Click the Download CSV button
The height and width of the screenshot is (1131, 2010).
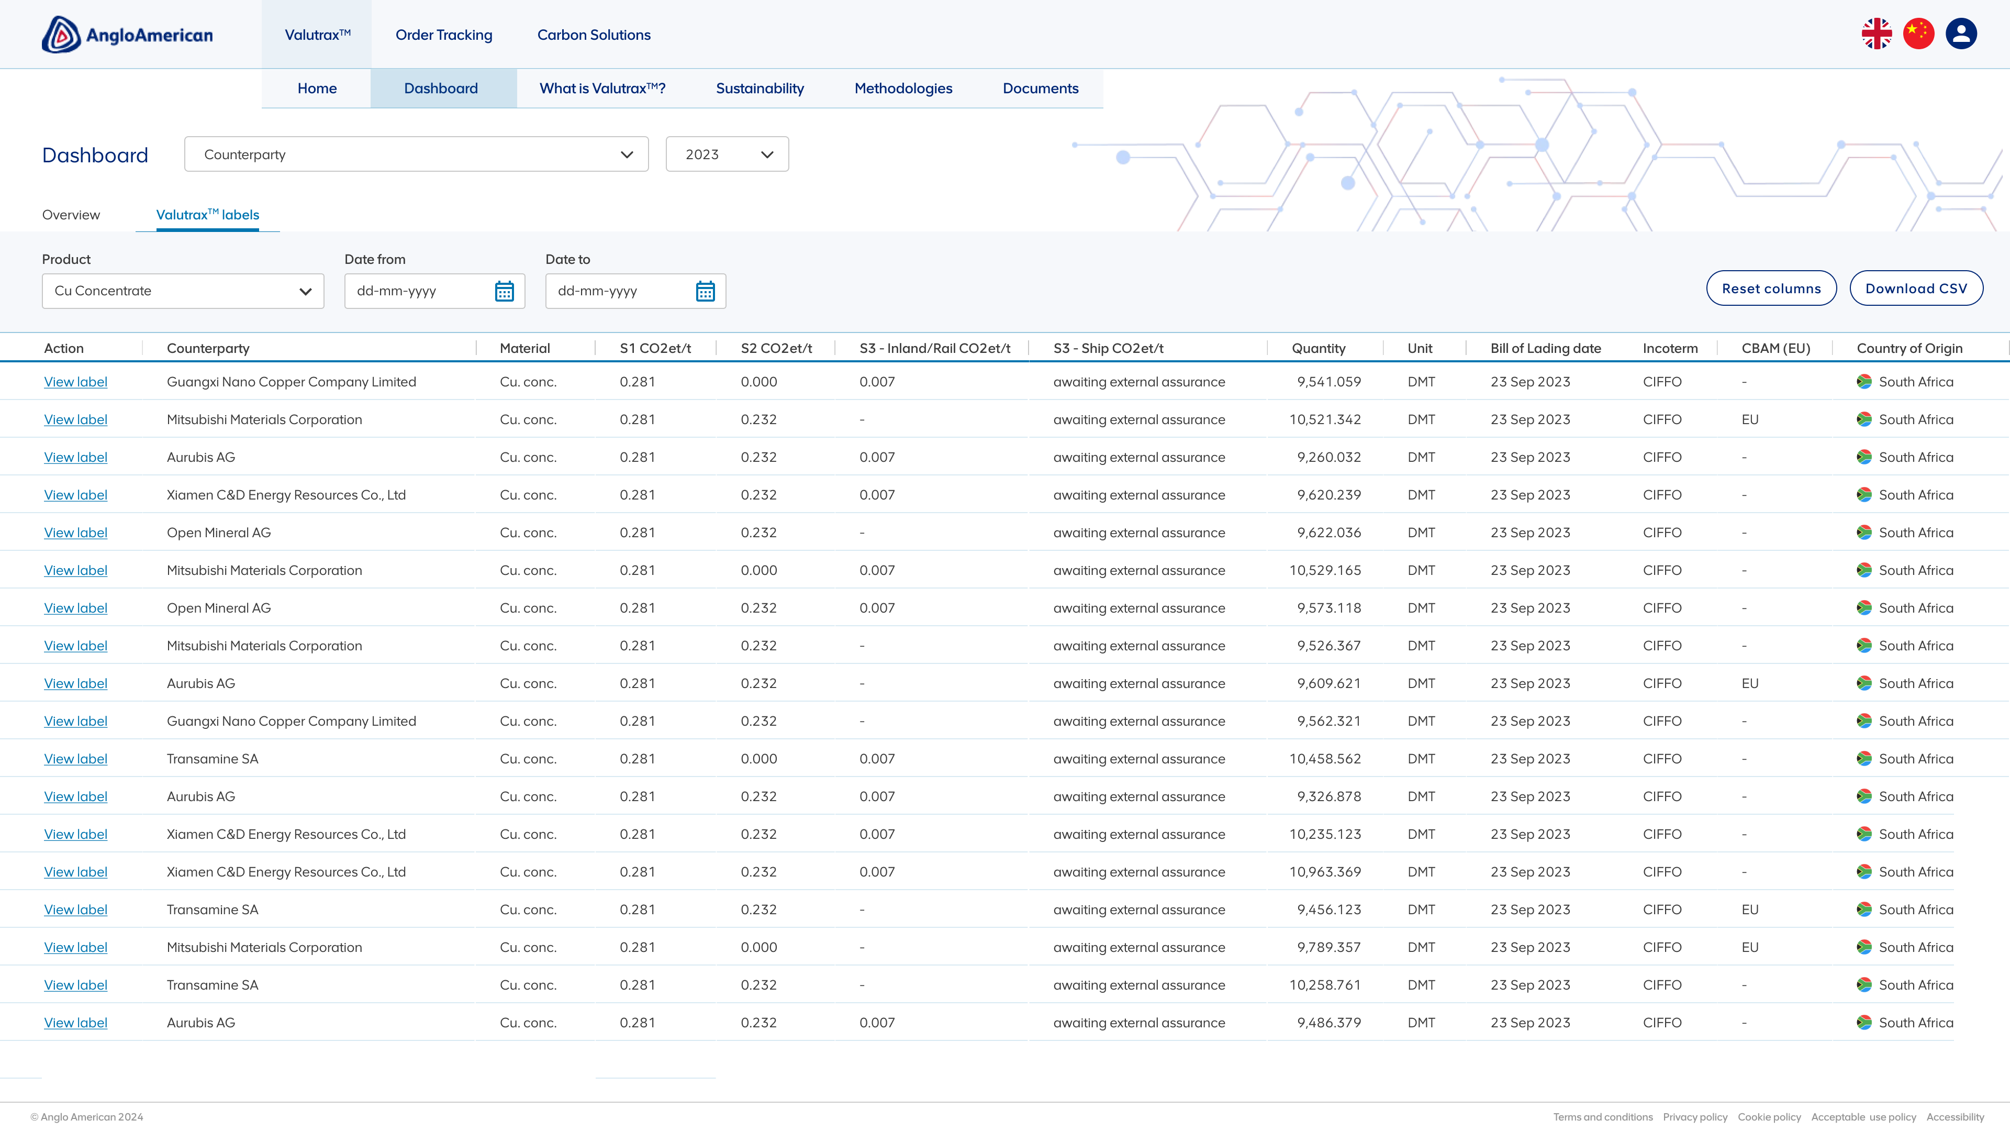tap(1916, 288)
